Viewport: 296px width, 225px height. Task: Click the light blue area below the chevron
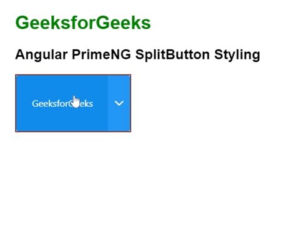click(119, 119)
